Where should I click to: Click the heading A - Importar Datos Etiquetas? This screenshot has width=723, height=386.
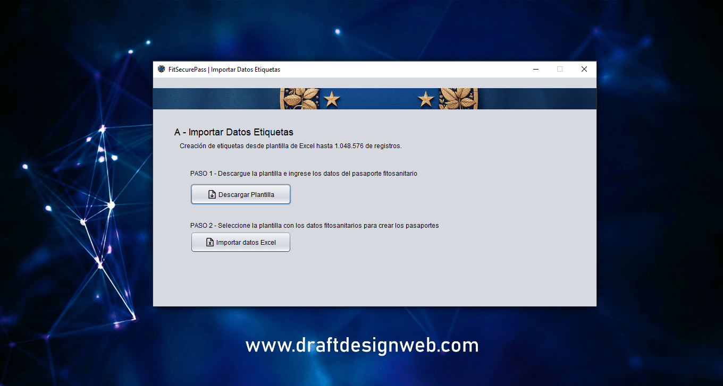click(234, 132)
